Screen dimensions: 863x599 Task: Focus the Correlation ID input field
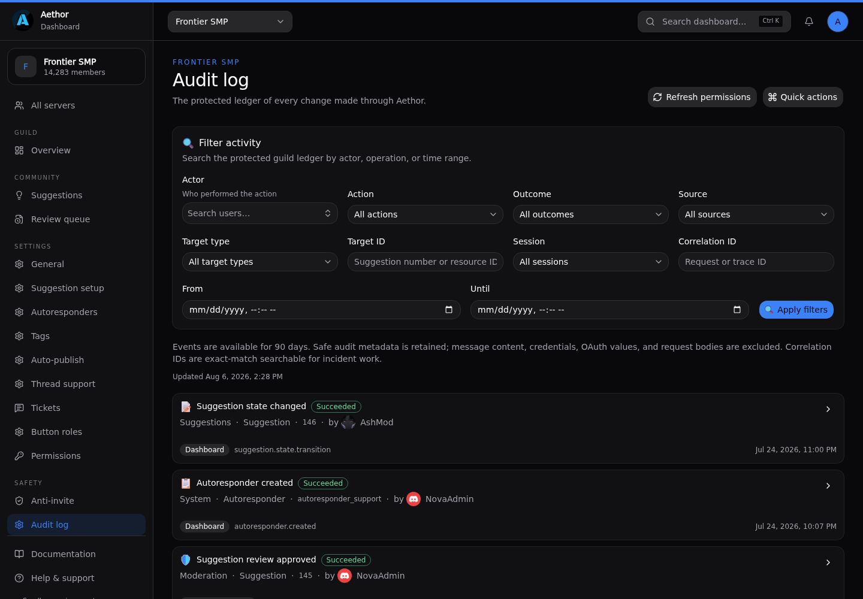click(756, 262)
